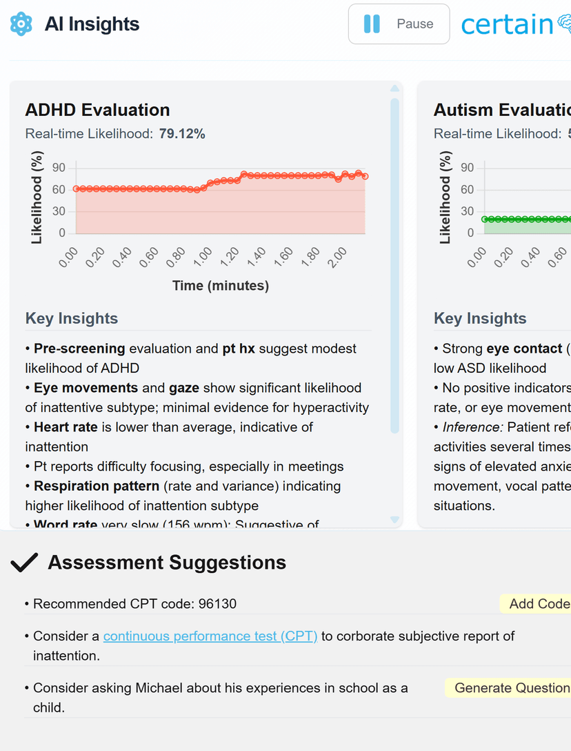Pause the real-time AI assessment

[x=399, y=23]
